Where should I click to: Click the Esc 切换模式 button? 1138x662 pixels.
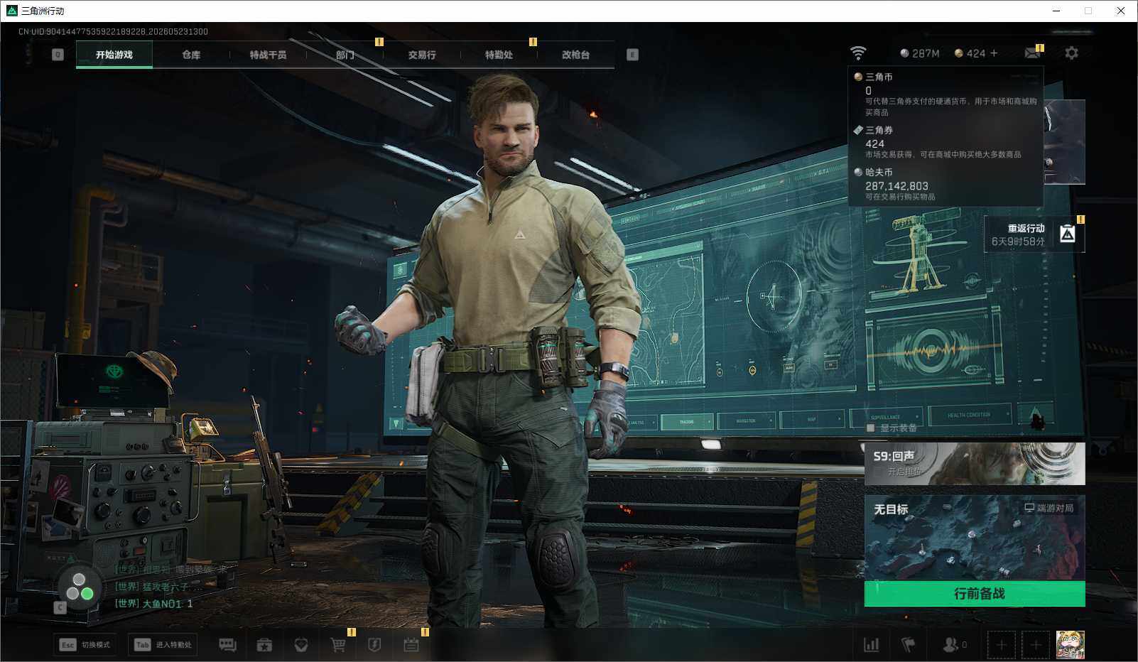[x=85, y=644]
